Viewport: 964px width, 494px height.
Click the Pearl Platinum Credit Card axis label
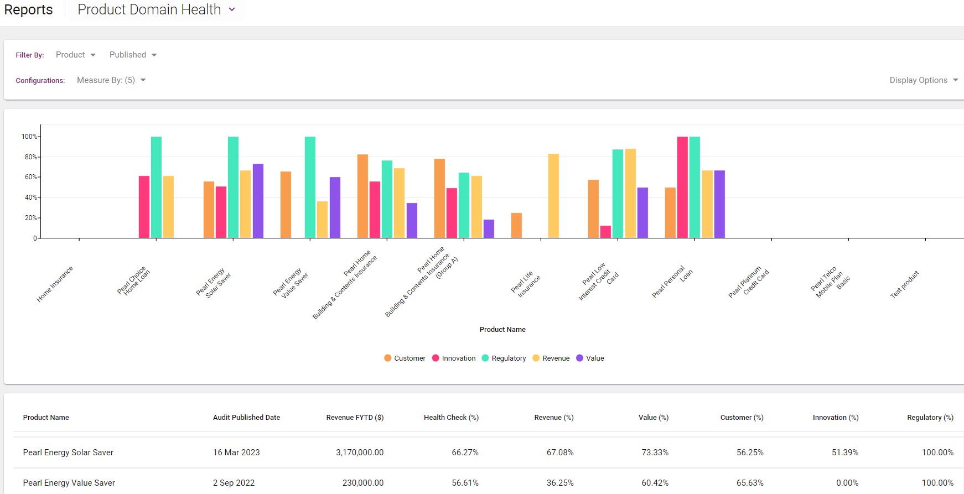tap(749, 282)
